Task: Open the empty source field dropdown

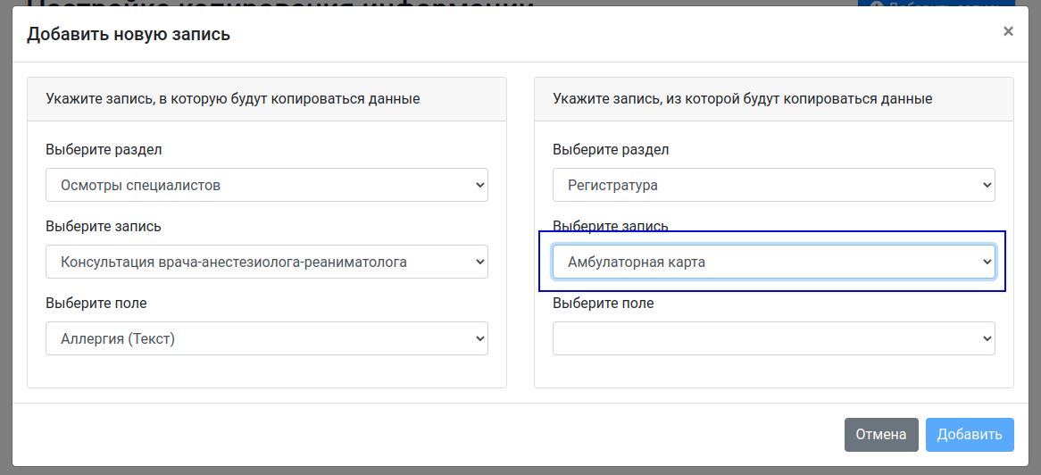Action: (x=773, y=338)
